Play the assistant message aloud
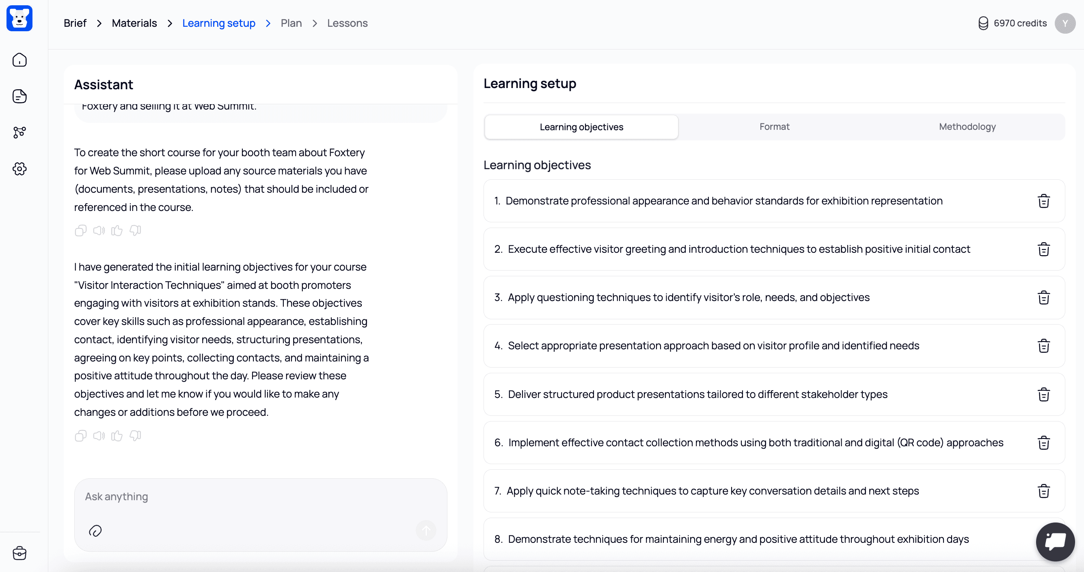 pos(99,436)
